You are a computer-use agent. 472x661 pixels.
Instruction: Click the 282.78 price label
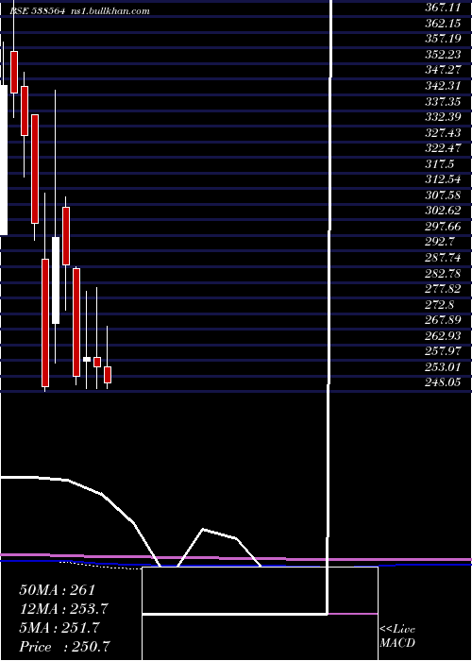[443, 273]
